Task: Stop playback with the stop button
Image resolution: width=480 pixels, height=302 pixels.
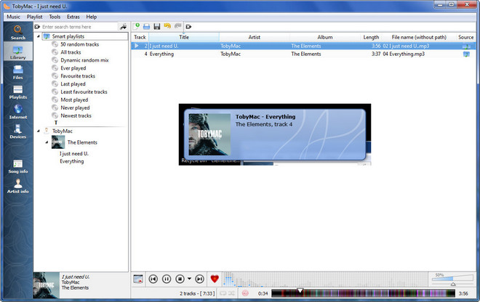Action: click(x=180, y=279)
